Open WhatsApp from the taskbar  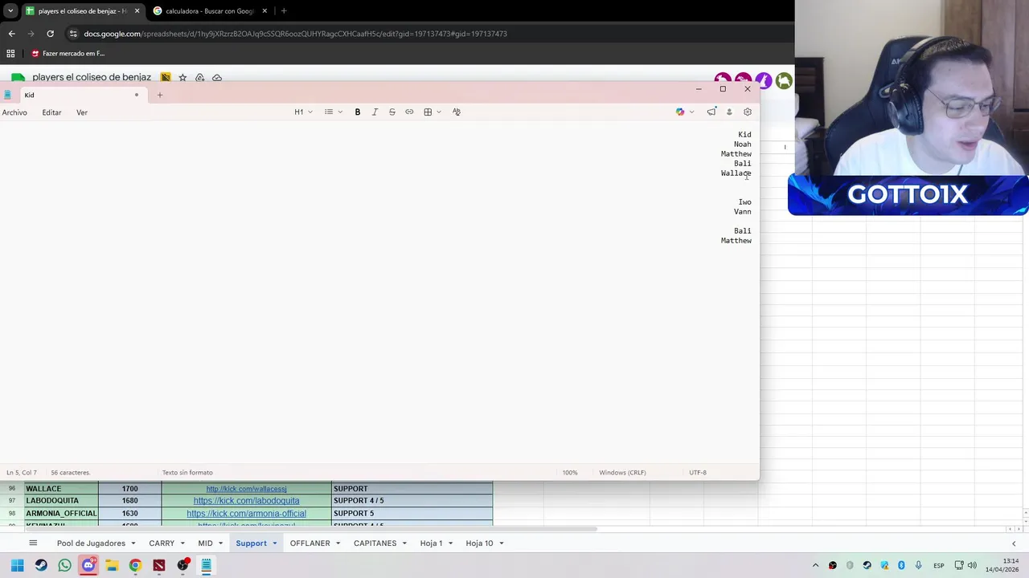tap(64, 565)
